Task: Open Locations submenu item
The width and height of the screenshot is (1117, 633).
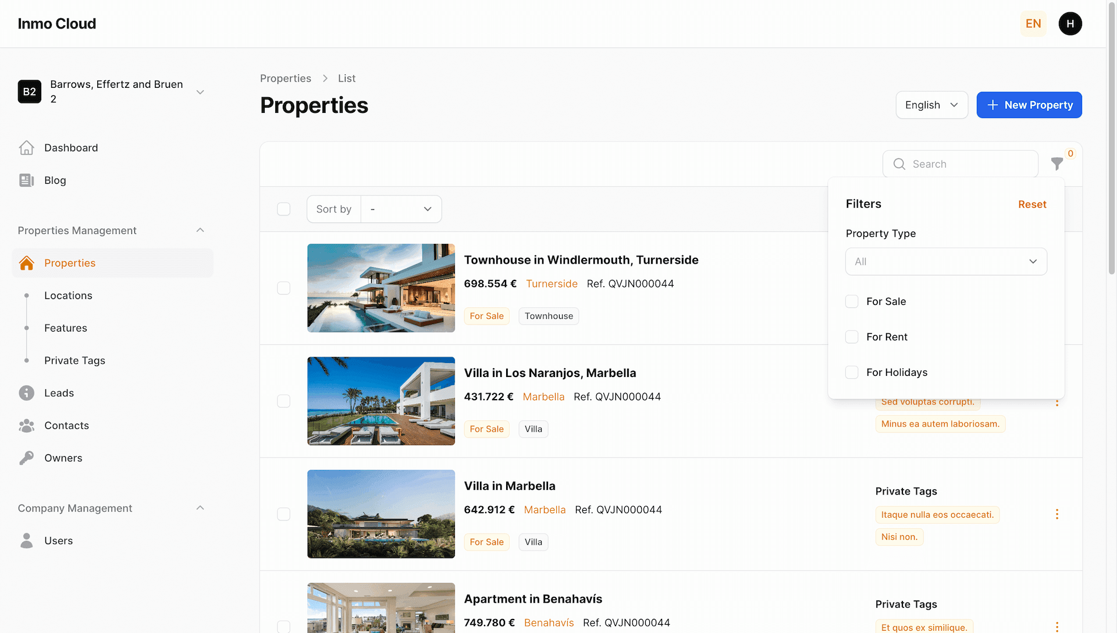Action: point(68,296)
